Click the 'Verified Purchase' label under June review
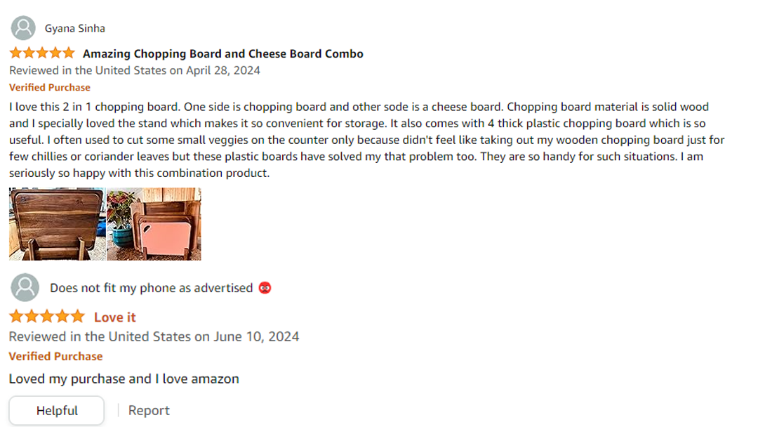 pos(55,356)
